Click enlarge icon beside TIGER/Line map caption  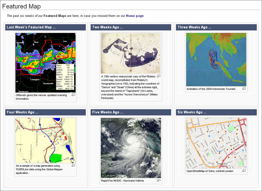73,165
